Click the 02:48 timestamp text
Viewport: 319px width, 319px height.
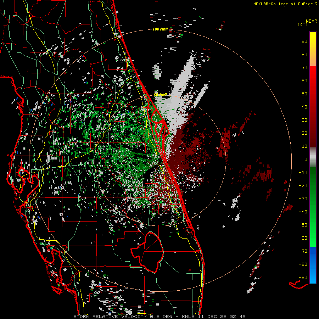tap(237, 317)
